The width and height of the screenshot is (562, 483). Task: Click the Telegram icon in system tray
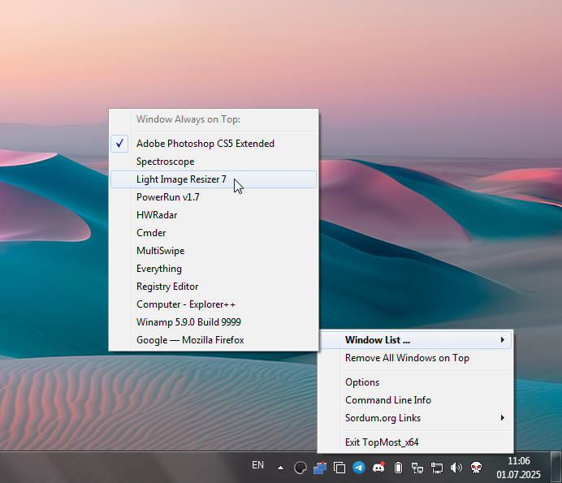[359, 468]
